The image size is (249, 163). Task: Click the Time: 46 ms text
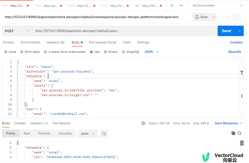click(181, 123)
